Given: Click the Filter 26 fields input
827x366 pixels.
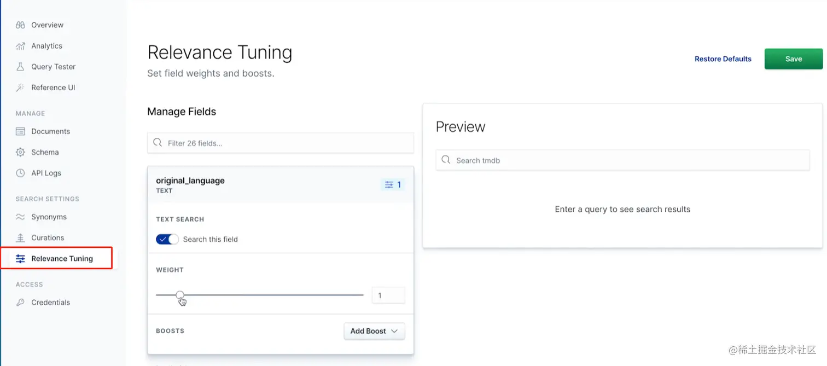Looking at the screenshot, I should [x=281, y=143].
